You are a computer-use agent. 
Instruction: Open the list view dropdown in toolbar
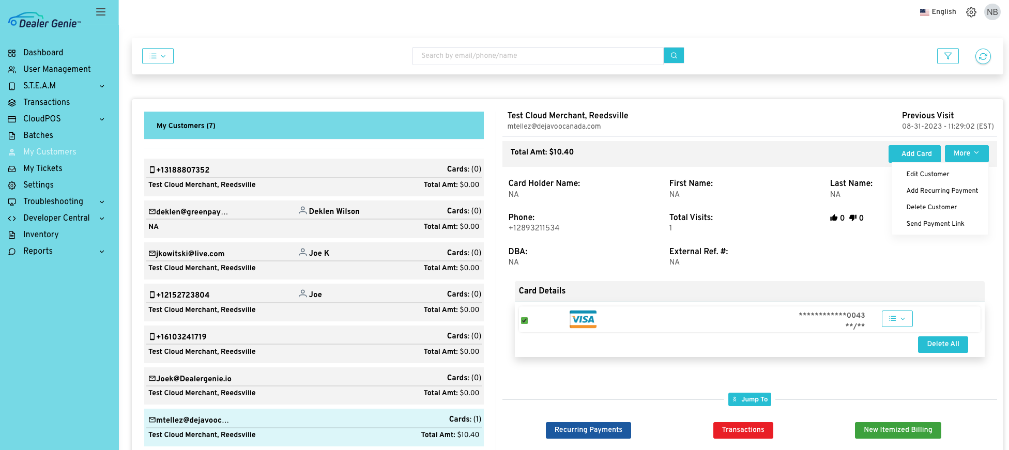point(158,56)
